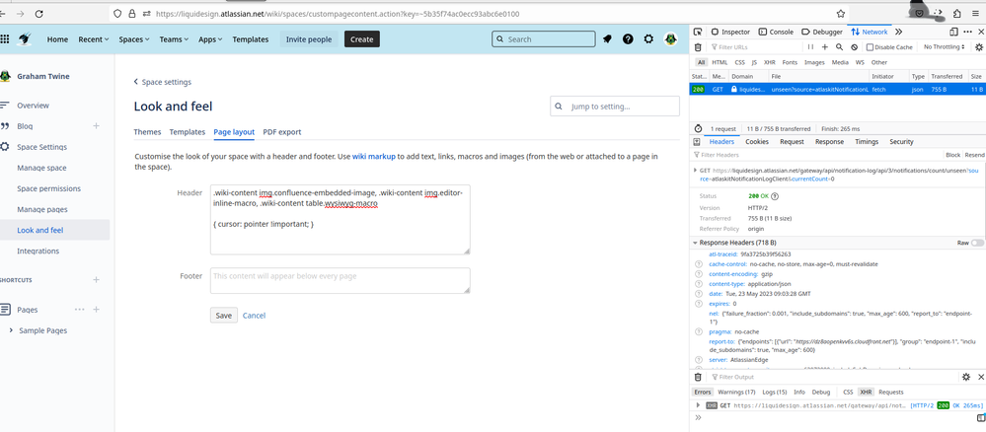Screen dimensions: 986x432
Task: Pause network recording
Action: pos(810,47)
